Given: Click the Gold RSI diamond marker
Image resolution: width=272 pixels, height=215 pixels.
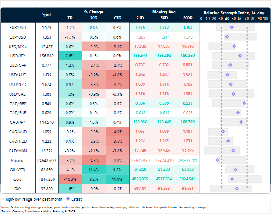Looking at the screenshot, I should point(232,179).
